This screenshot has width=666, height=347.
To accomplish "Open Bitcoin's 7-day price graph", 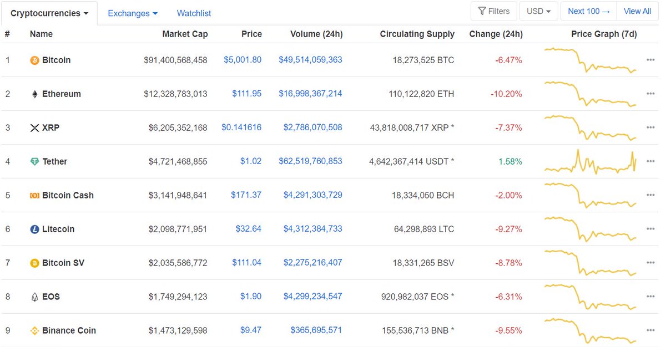I will pos(591,60).
